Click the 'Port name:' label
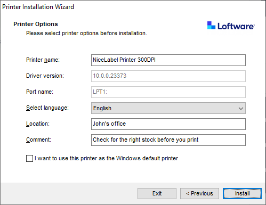The width and height of the screenshot is (266, 205). [x=39, y=92]
